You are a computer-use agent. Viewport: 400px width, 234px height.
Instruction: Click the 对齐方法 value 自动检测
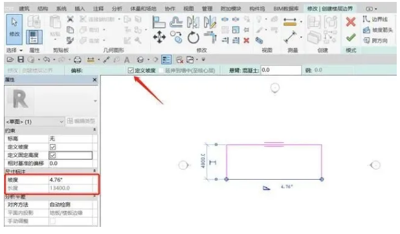point(71,205)
